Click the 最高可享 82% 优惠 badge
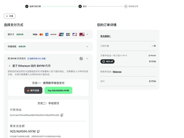The width and height of the screenshot is (184, 138). (x=37, y=58)
